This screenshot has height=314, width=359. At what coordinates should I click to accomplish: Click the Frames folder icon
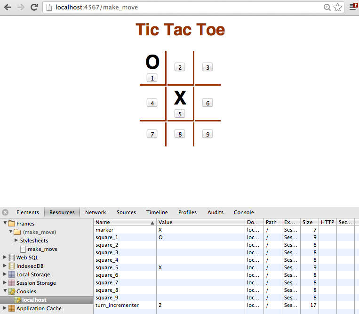tap(12, 223)
